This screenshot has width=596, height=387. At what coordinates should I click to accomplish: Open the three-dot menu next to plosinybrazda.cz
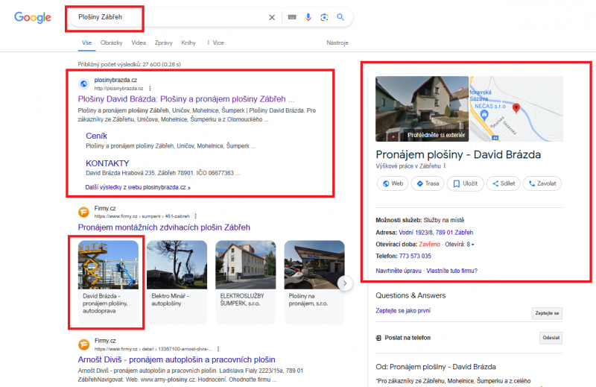click(150, 88)
